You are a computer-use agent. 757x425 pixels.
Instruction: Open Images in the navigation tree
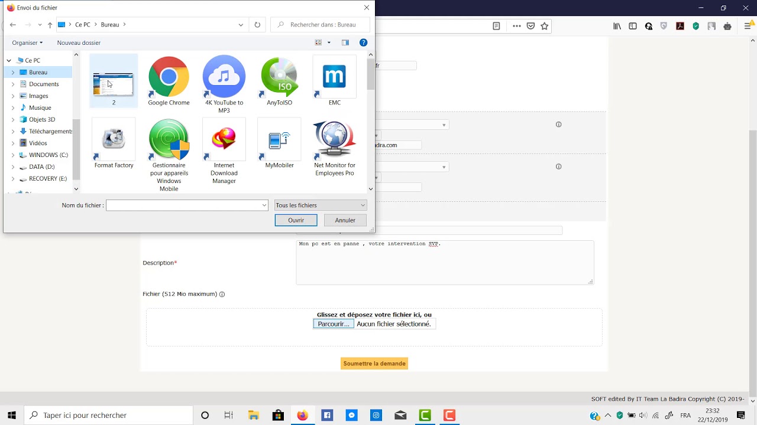click(x=38, y=96)
